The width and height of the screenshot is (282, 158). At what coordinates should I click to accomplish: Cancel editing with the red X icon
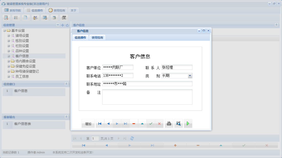click(x=159, y=123)
